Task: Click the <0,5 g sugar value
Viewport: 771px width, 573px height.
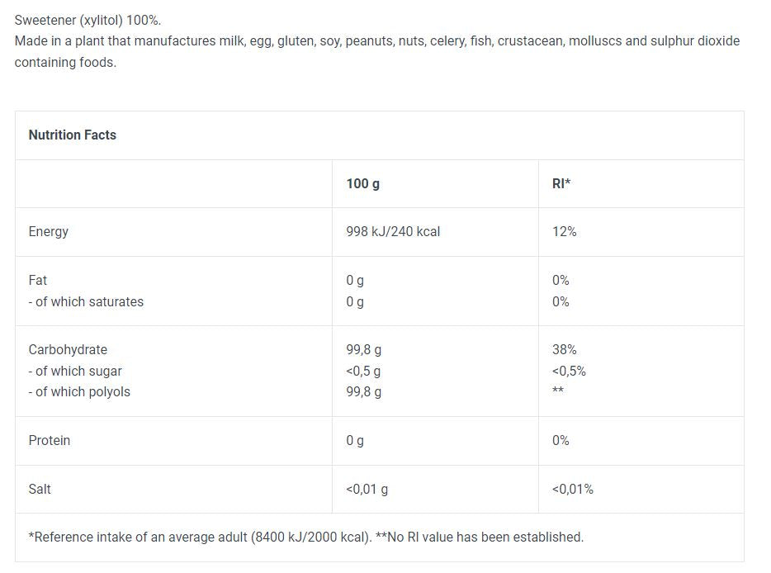Action: [x=363, y=371]
